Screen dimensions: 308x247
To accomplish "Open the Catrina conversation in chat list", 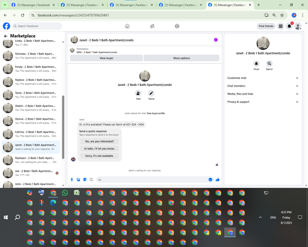I will [31, 134].
